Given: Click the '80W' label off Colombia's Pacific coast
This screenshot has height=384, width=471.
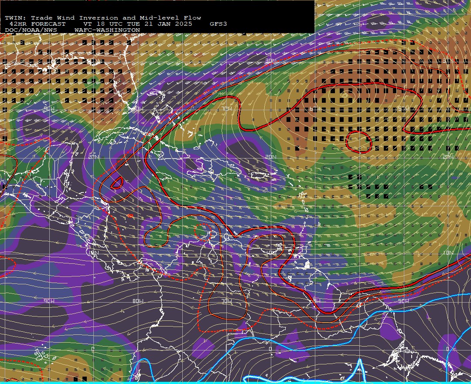Looking at the screenshot, I should click(x=138, y=301).
